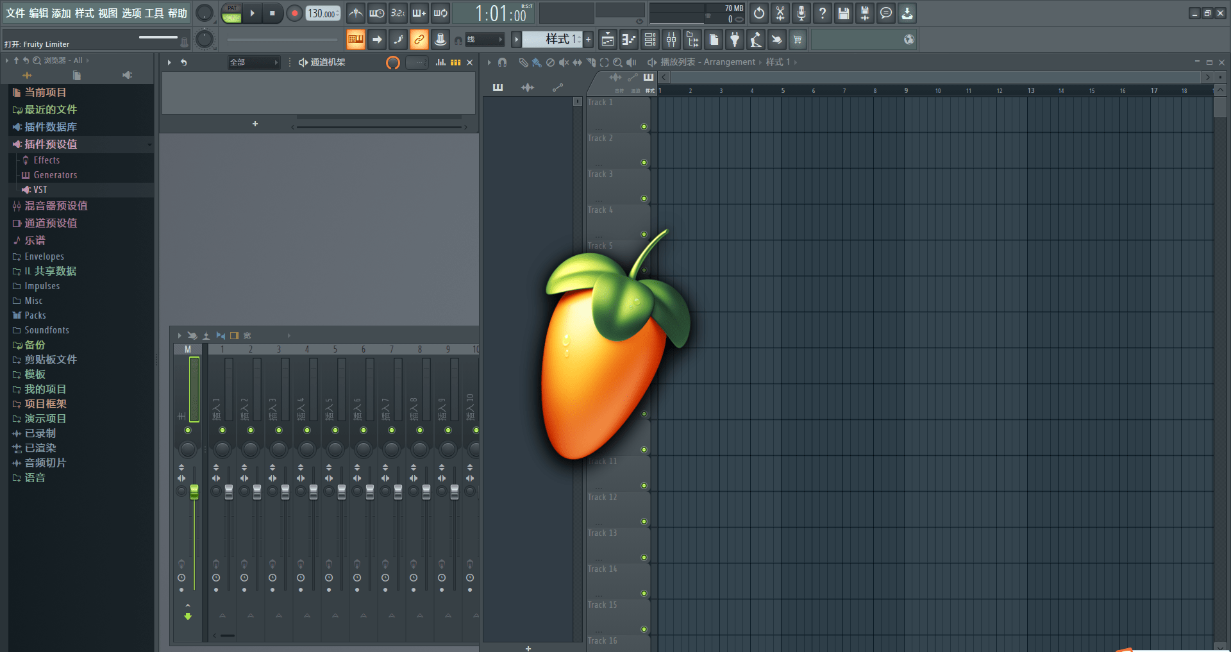
Task: Select the Generators preset folder
Action: [x=55, y=175]
